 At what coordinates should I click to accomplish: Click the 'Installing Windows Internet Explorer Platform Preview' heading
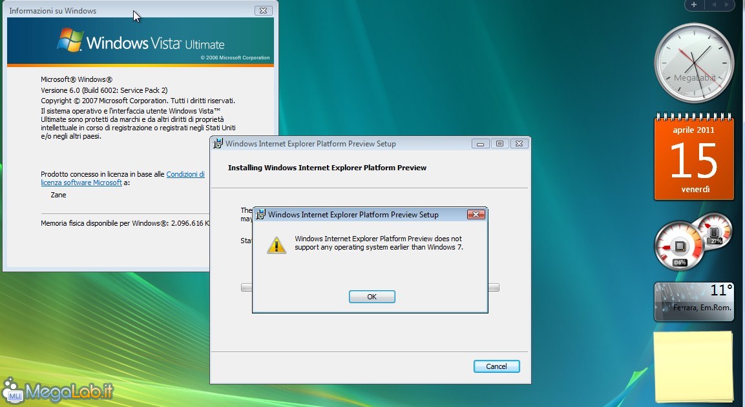click(x=327, y=168)
